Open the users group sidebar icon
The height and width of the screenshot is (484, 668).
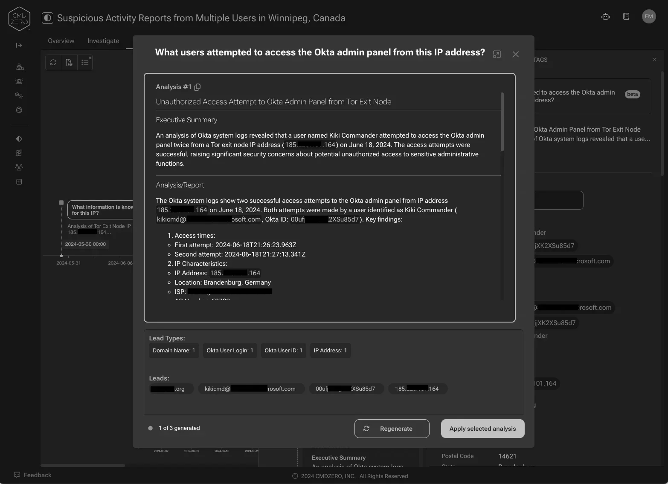coord(19,167)
